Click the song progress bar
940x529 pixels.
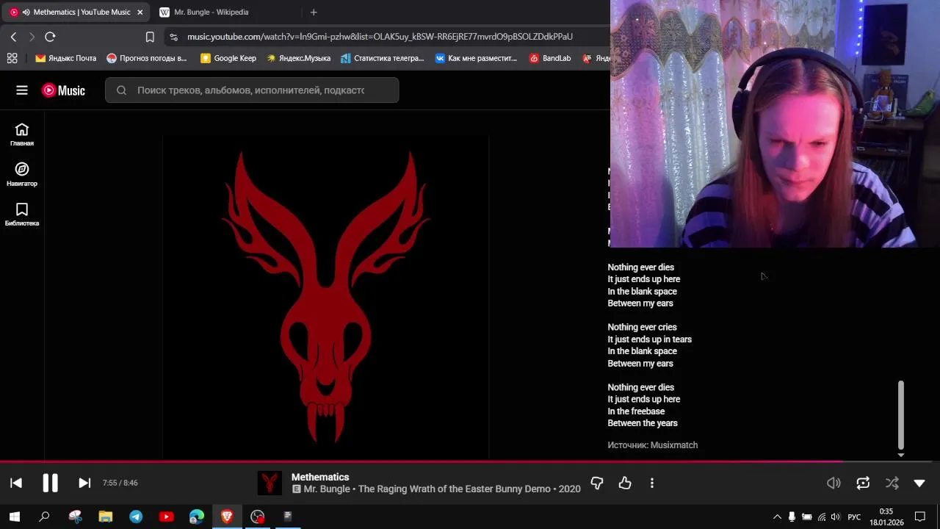click(x=470, y=461)
